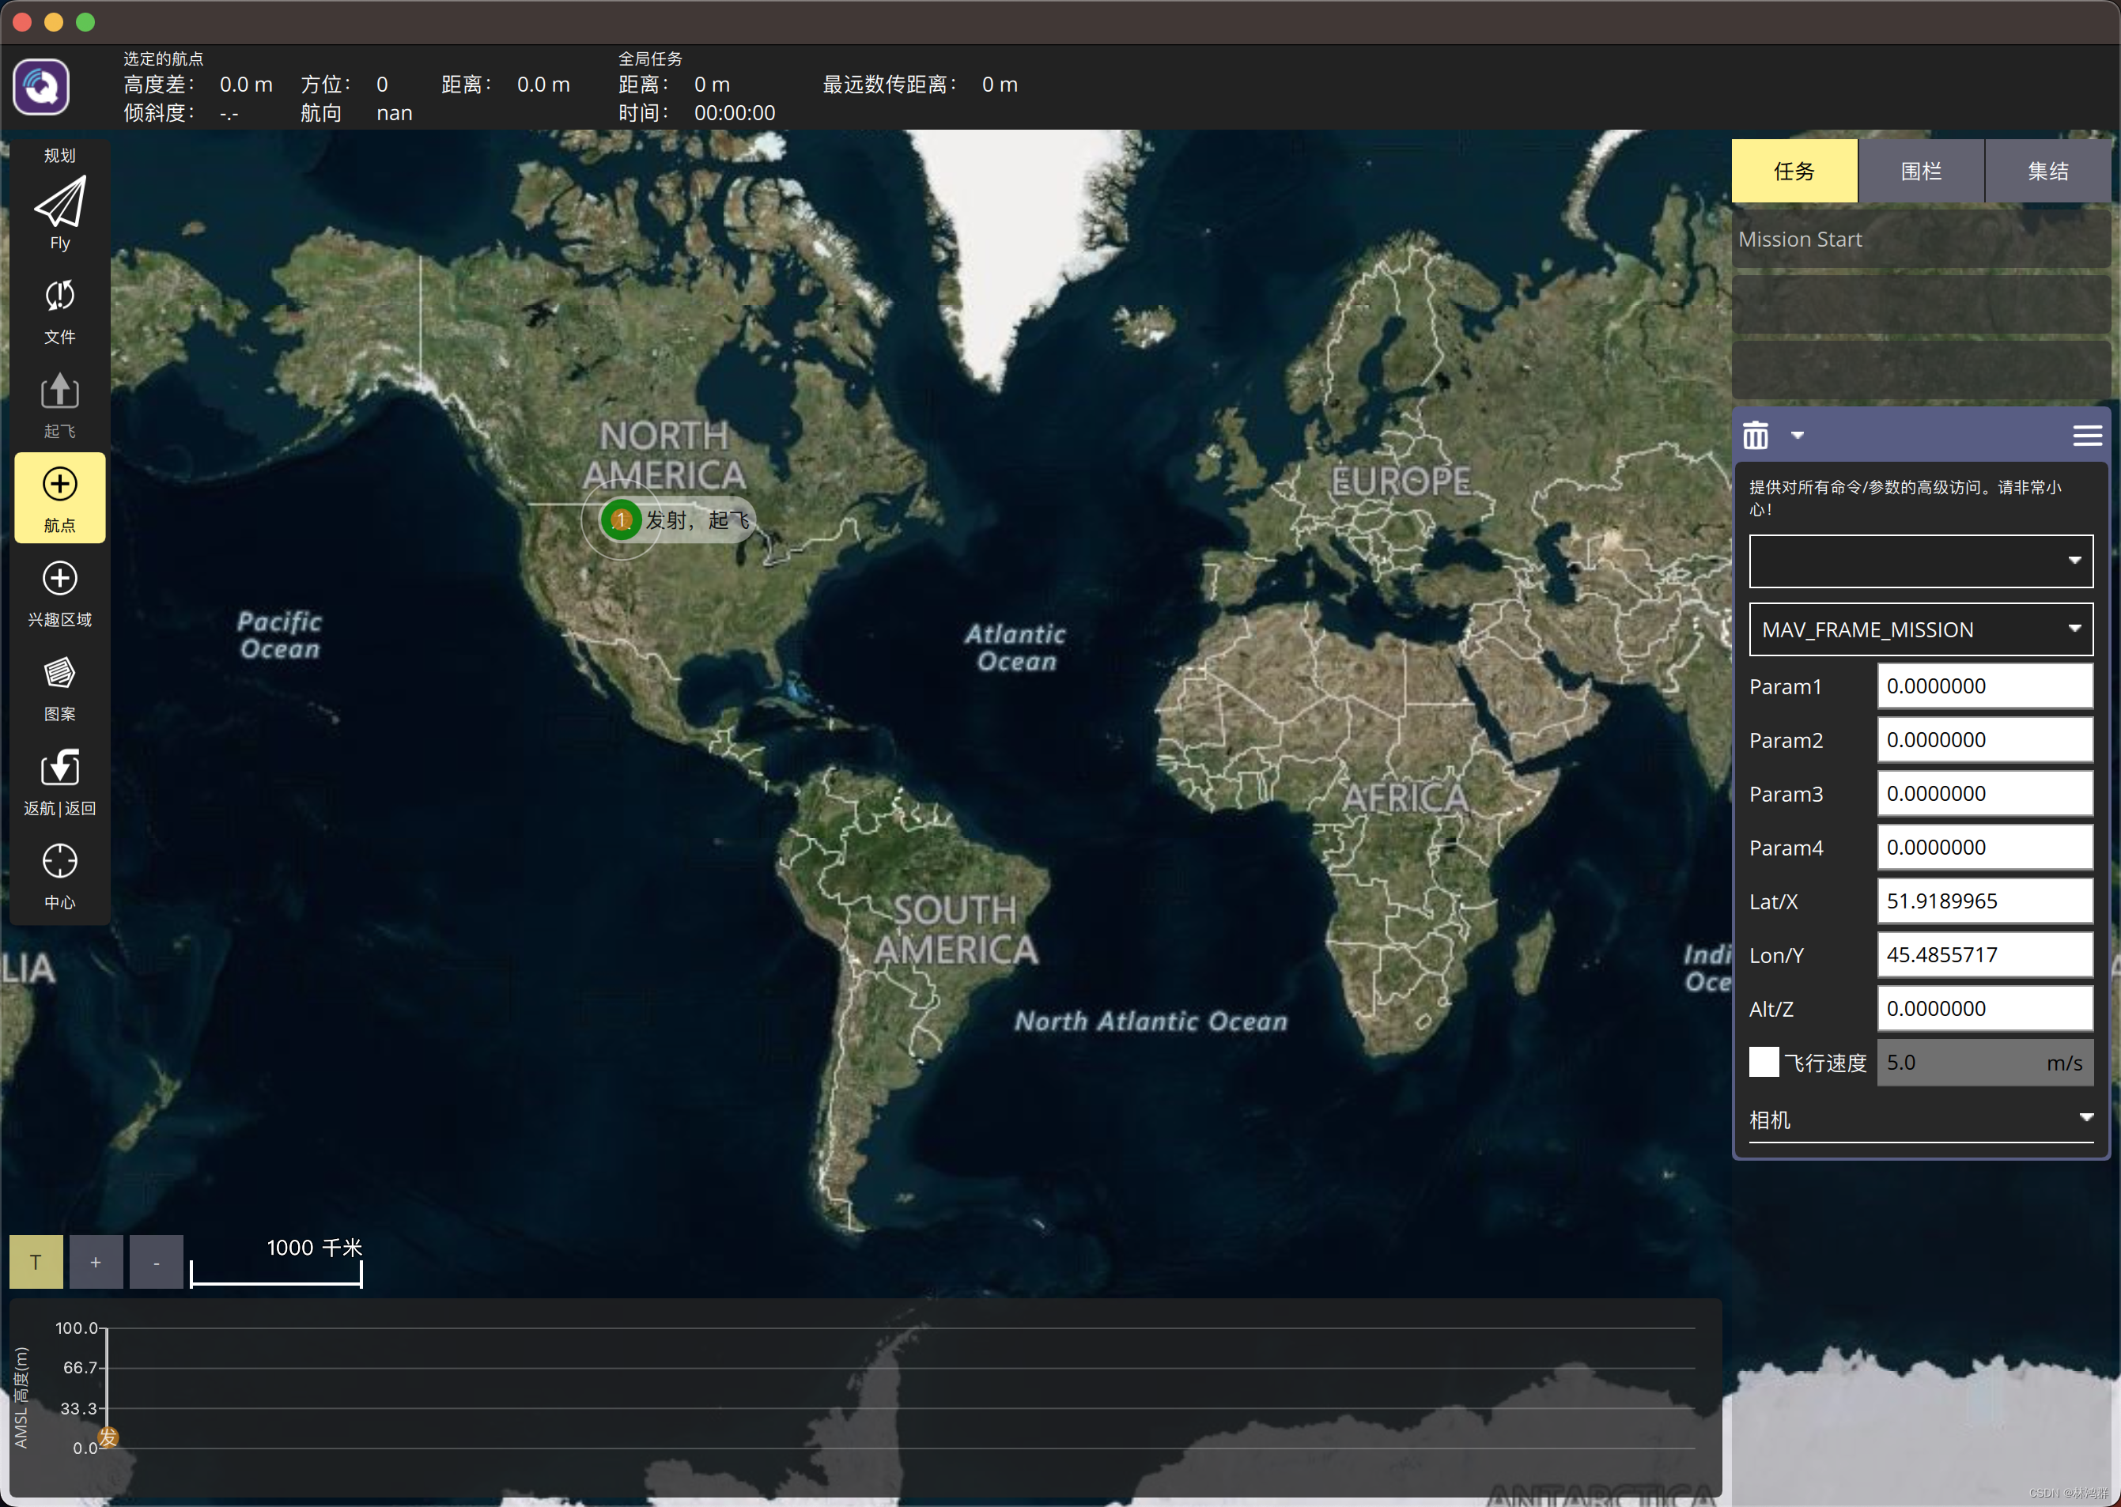The width and height of the screenshot is (2121, 1507).
Task: Open the 文件 file sync tool
Action: pos(59,311)
